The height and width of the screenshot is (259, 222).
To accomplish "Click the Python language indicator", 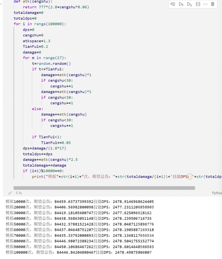I will point(217,193).
